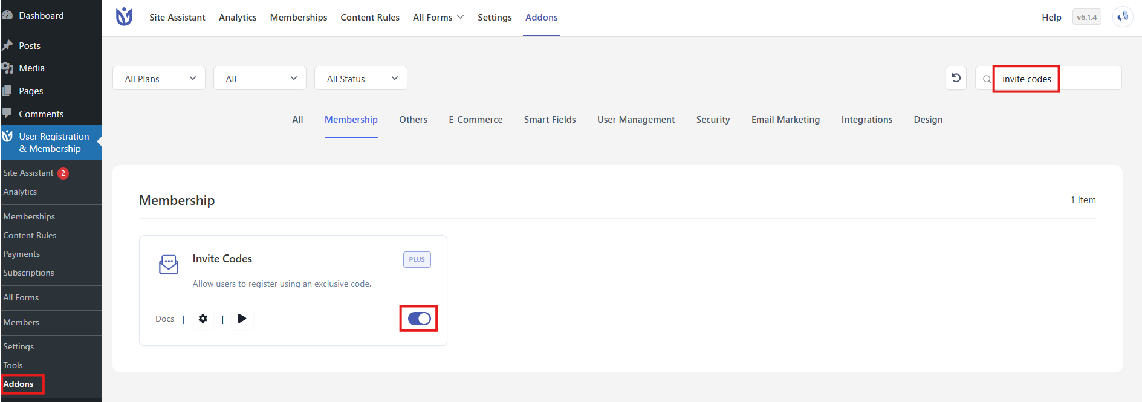Open Site Assistant in top navigation
This screenshot has width=1142, height=402.
point(177,18)
